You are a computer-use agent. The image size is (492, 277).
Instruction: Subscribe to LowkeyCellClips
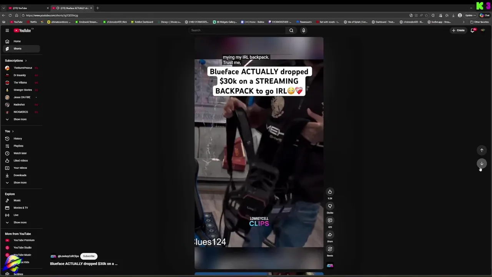point(89,256)
